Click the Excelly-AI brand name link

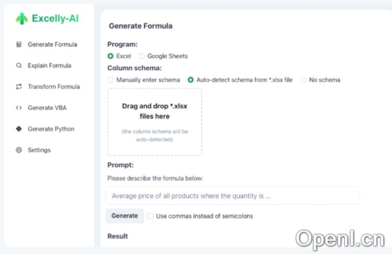pos(55,19)
